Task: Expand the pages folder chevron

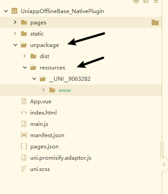Action: (x=15, y=22)
